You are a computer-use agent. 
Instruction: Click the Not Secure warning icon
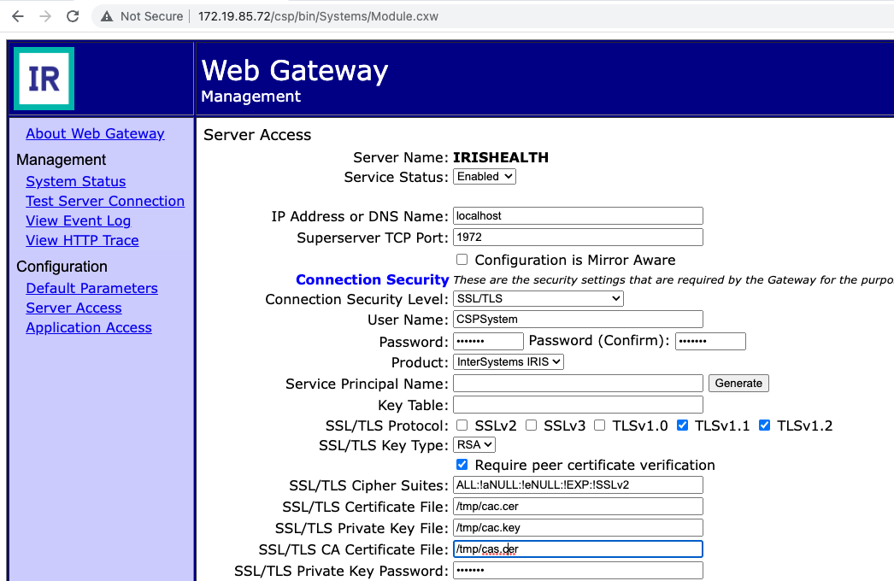(107, 16)
